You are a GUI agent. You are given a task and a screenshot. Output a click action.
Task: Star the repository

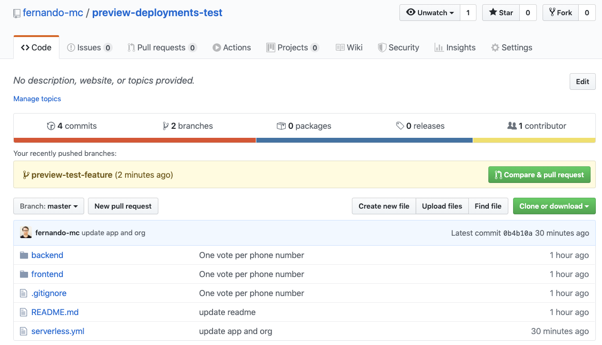click(500, 12)
